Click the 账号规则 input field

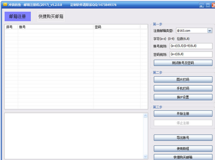click(x=191, y=46)
